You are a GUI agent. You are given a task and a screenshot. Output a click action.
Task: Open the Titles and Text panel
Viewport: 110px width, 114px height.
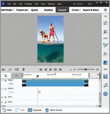tap(105, 76)
